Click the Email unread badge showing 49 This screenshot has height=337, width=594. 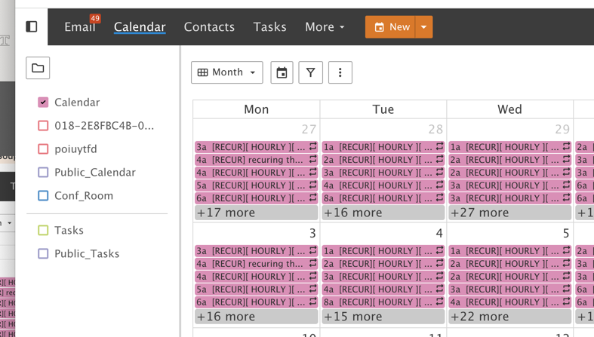(95, 18)
